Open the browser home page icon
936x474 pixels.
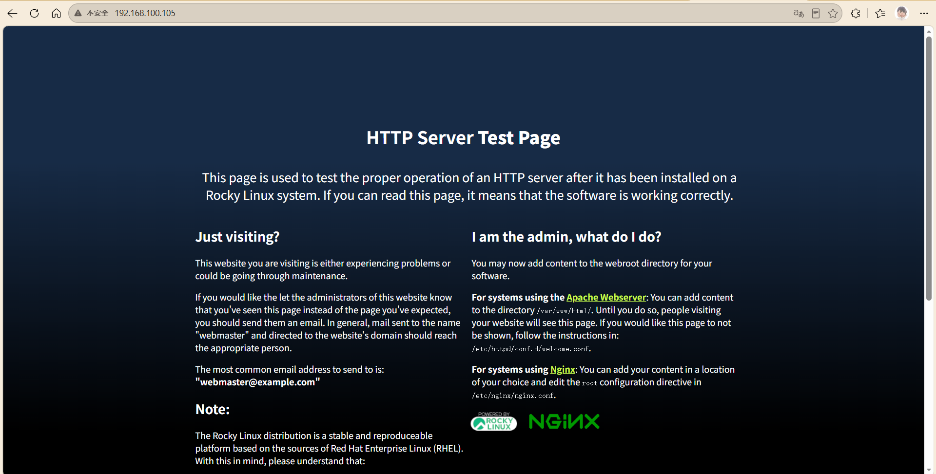56,13
